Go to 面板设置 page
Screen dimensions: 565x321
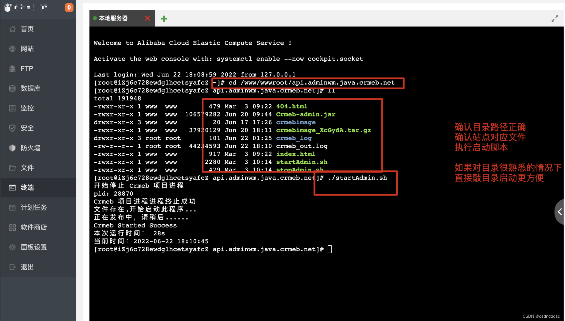click(x=38, y=247)
